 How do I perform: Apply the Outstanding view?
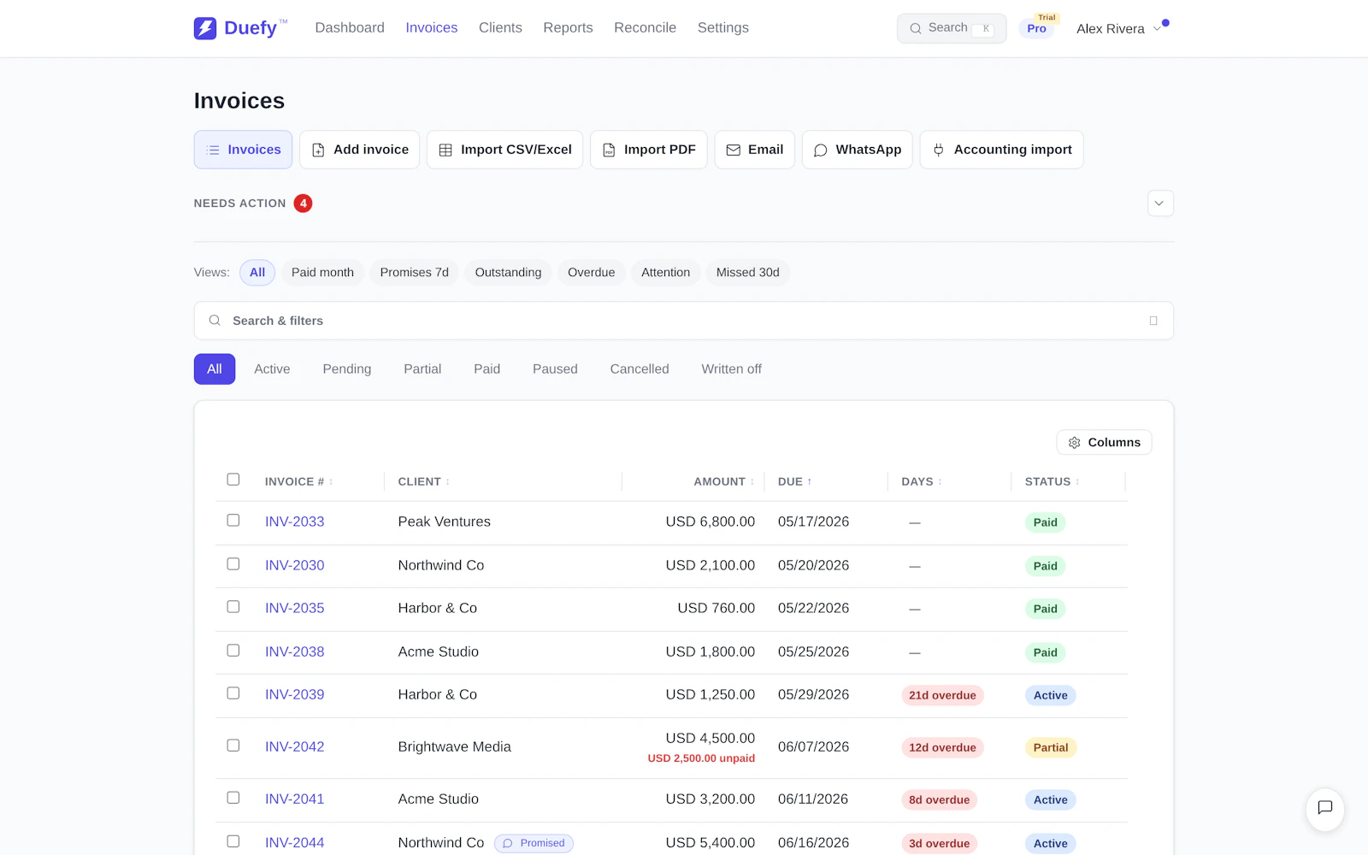[x=508, y=273]
